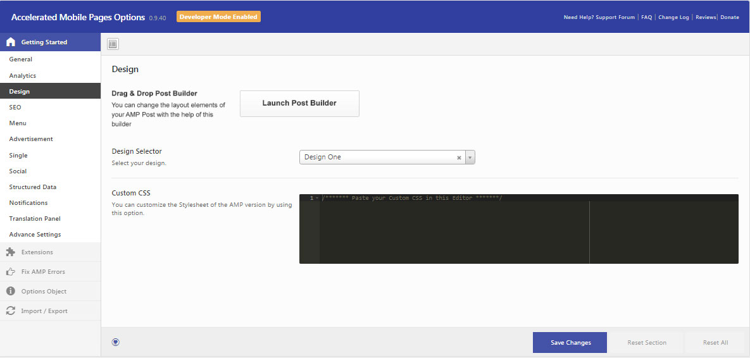Image resolution: width=750 pixels, height=358 pixels.
Task: Open Social settings
Action: (50, 171)
